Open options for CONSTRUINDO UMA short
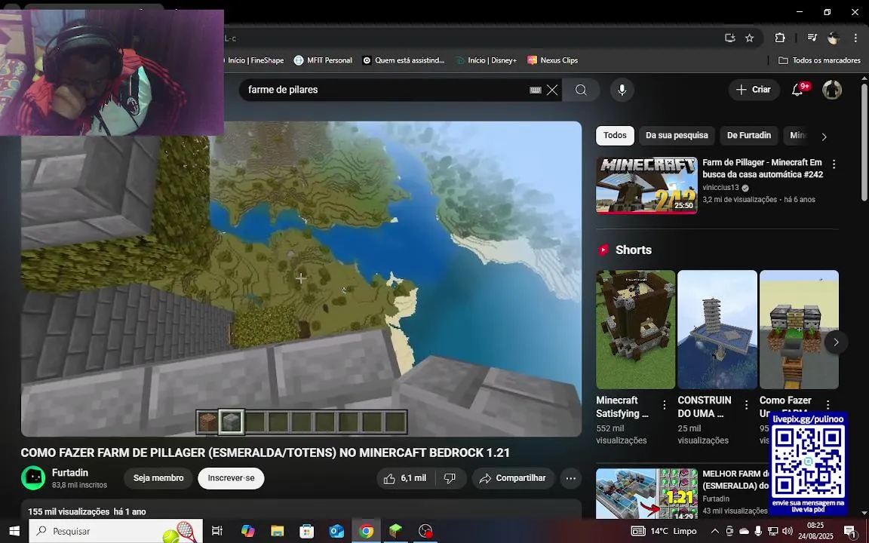The height and width of the screenshot is (543, 869). click(747, 405)
